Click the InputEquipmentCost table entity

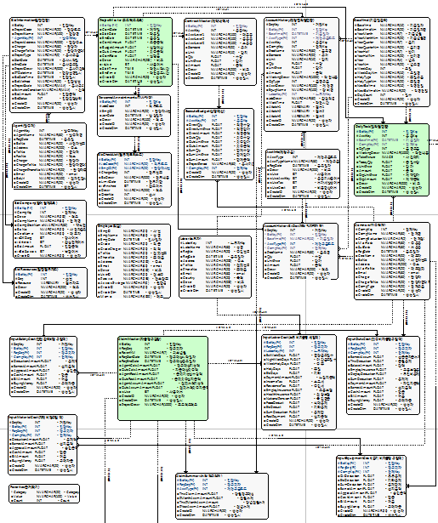[x=372, y=486]
